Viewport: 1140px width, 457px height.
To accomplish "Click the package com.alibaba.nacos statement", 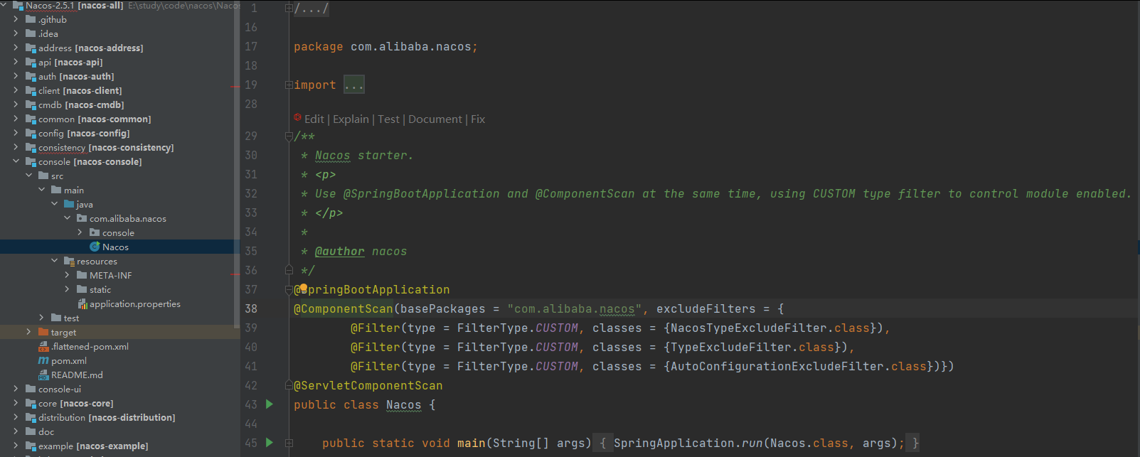I will (386, 46).
